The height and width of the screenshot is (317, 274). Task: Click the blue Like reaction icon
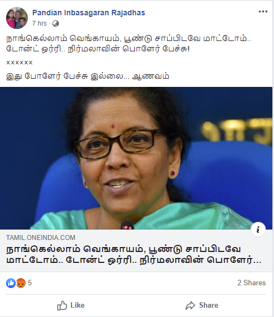click(11, 283)
